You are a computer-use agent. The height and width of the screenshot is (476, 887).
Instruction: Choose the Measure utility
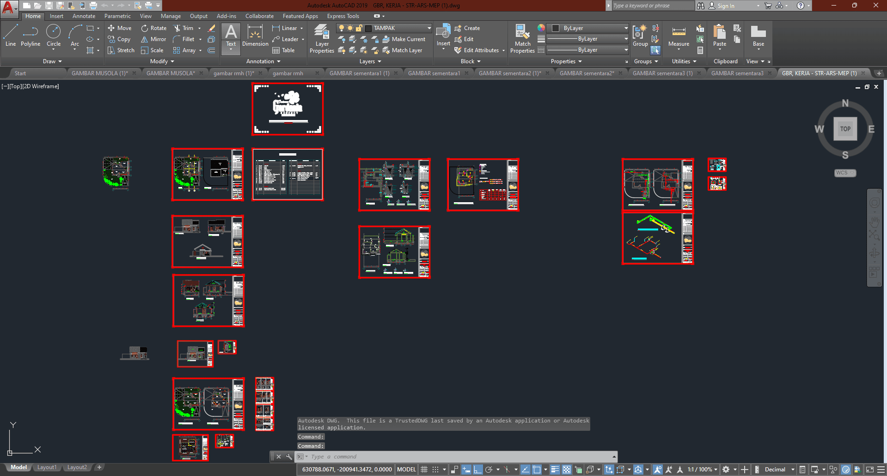[679, 36]
